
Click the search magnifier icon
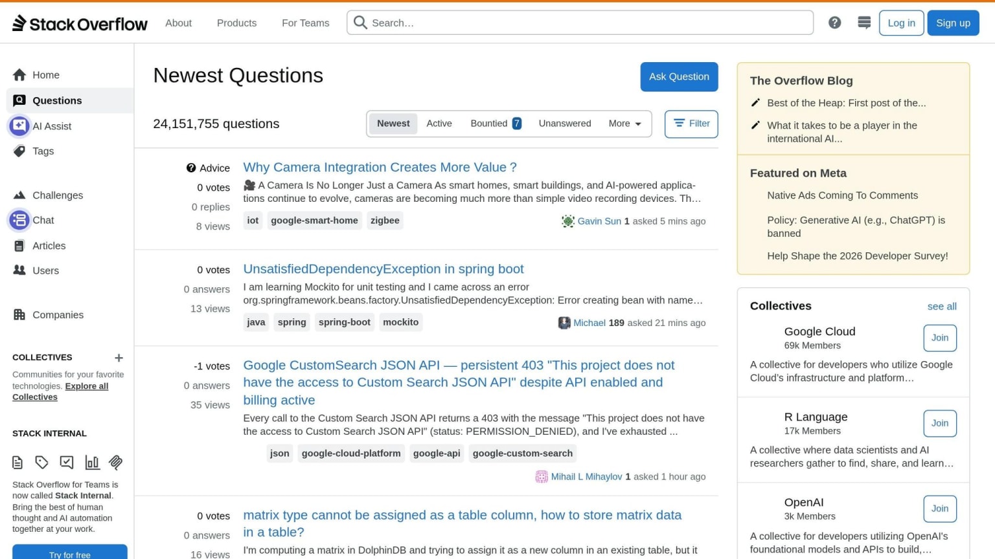pyautogui.click(x=360, y=23)
